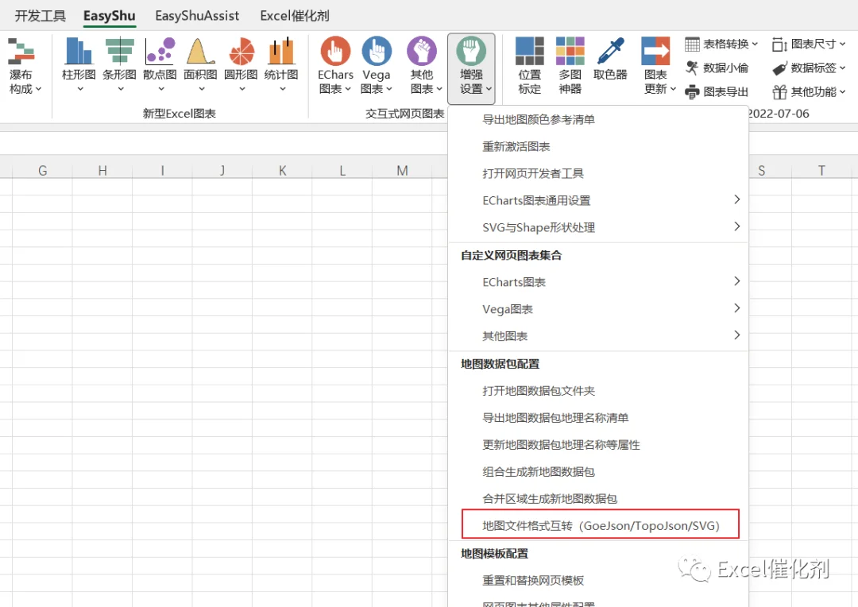Expand the Vega图表 submenu entry
858x607 pixels.
(598, 309)
